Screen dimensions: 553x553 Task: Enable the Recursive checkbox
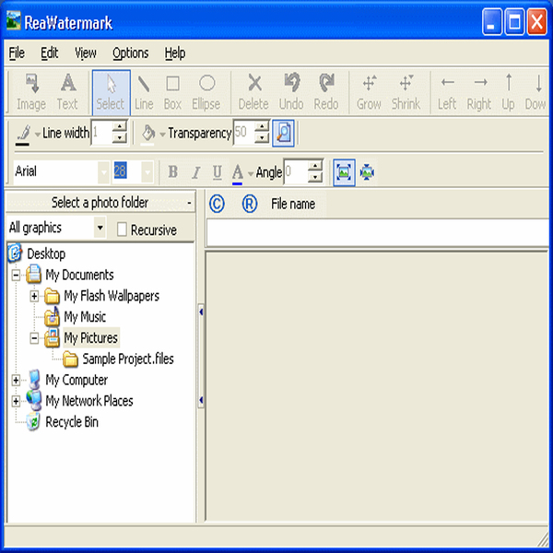[x=124, y=229]
